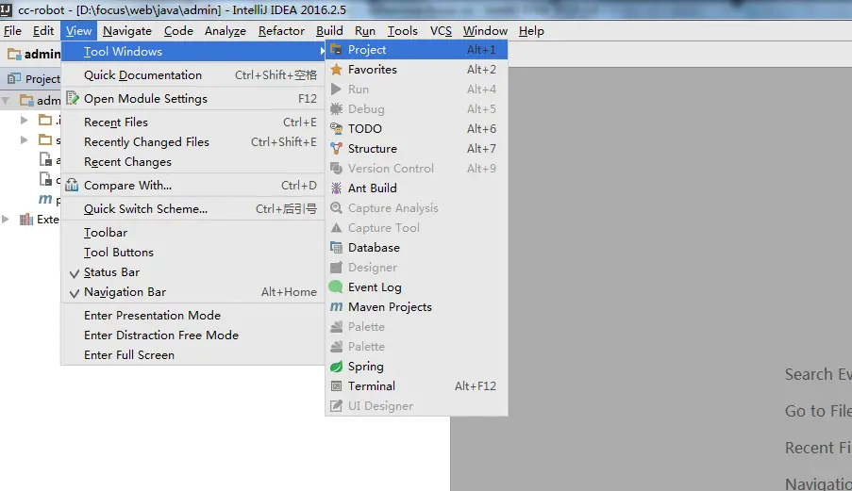Choose Quick Switch Scheme
Screen dimensions: 852x491
192,209
